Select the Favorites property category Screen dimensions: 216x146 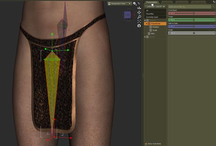(x=155, y=14)
